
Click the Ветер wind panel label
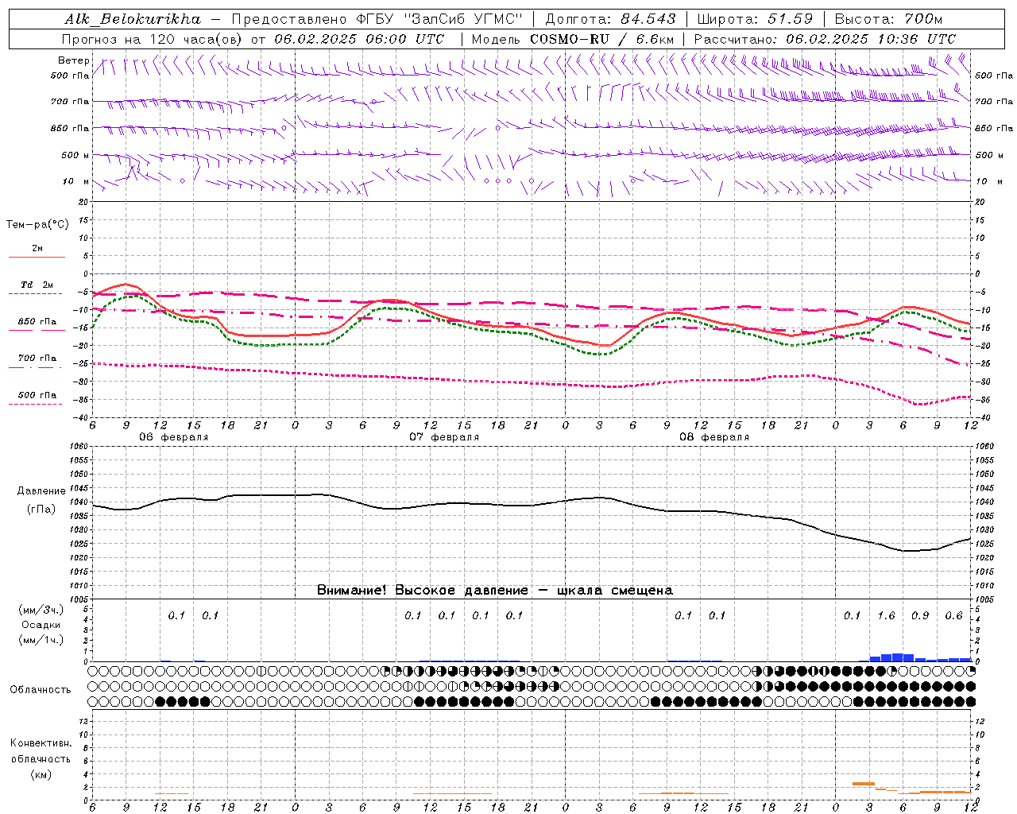coord(74,60)
